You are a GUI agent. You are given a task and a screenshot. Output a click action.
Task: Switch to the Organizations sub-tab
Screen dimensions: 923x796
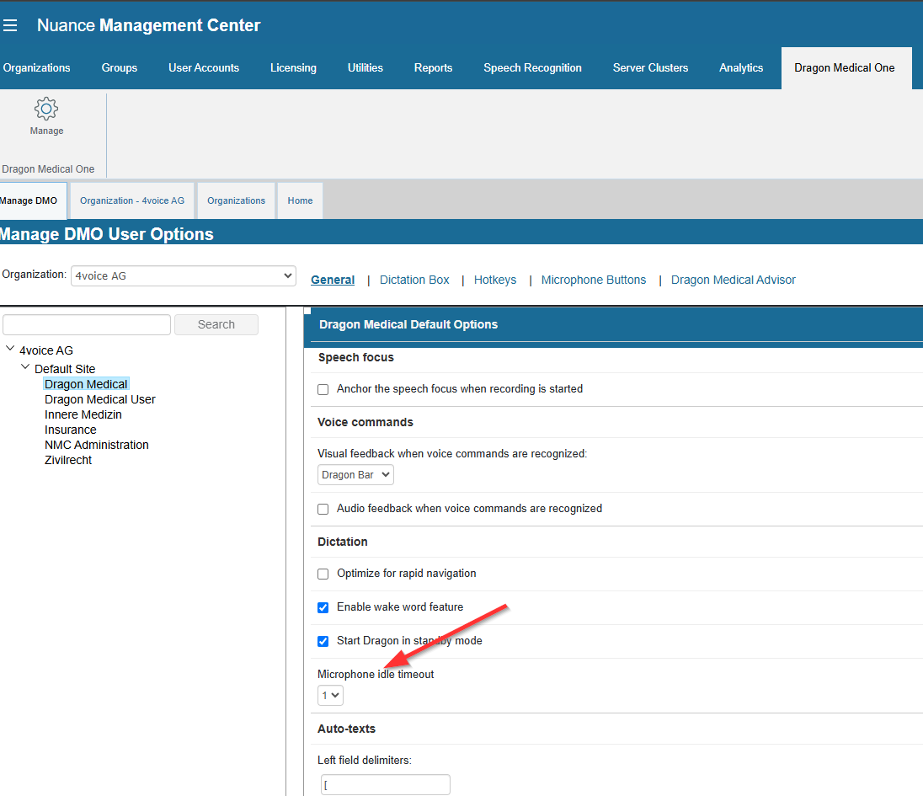tap(236, 200)
